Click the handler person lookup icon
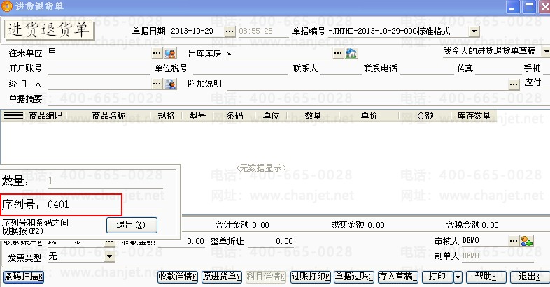The image size is (550, 287). tap(170, 84)
